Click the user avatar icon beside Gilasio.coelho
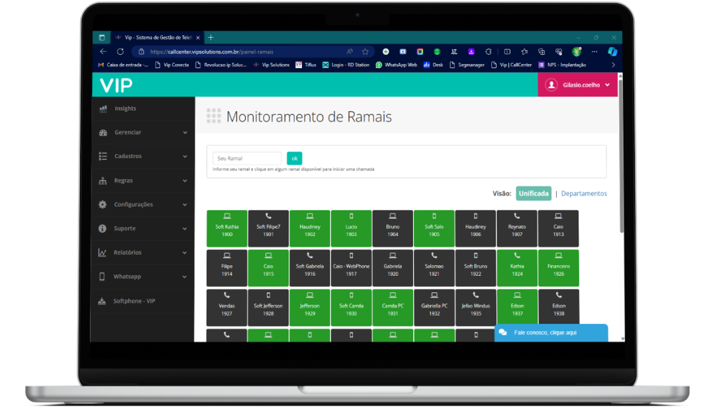 point(551,85)
